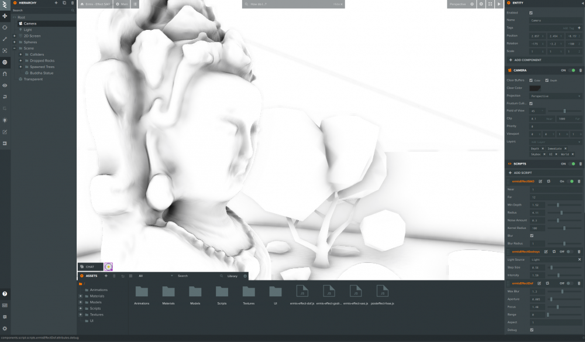Image resolution: width=585 pixels, height=342 pixels.
Task: Toggle world/local coordinate globe icon
Action: [x=5, y=62]
